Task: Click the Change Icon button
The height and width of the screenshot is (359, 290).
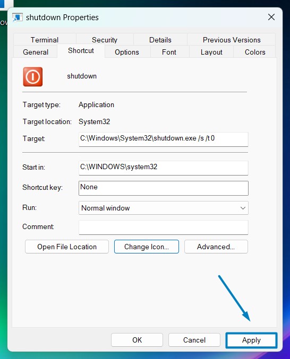Action: [x=147, y=247]
